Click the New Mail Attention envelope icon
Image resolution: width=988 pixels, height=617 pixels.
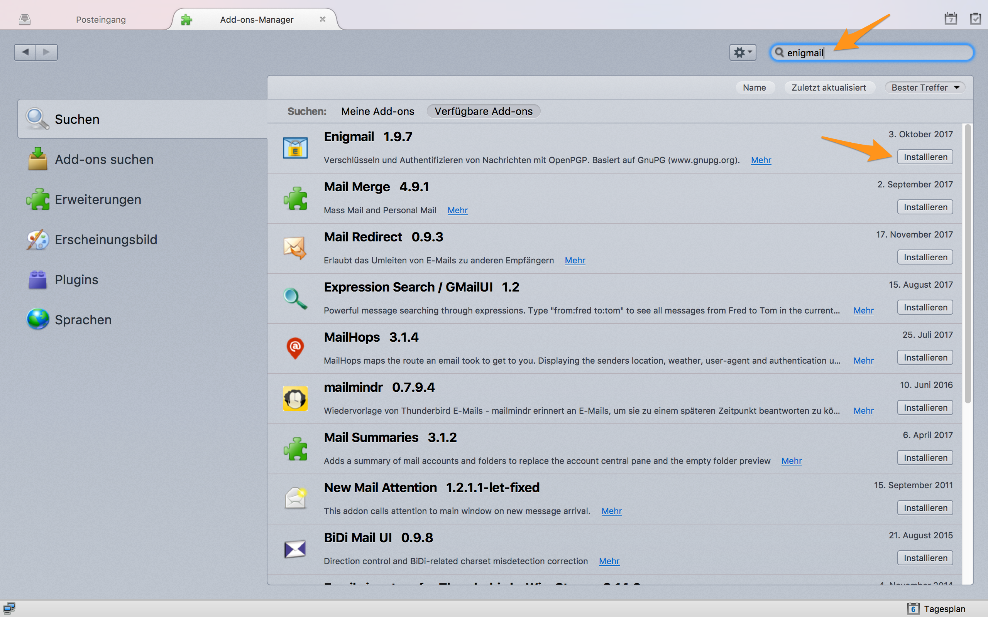(295, 499)
